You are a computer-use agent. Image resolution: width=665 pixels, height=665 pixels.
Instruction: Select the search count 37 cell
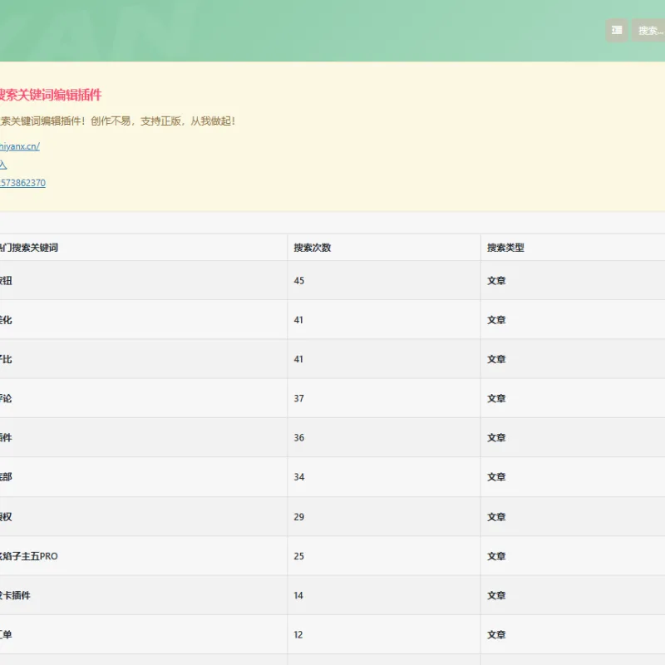[x=384, y=398]
